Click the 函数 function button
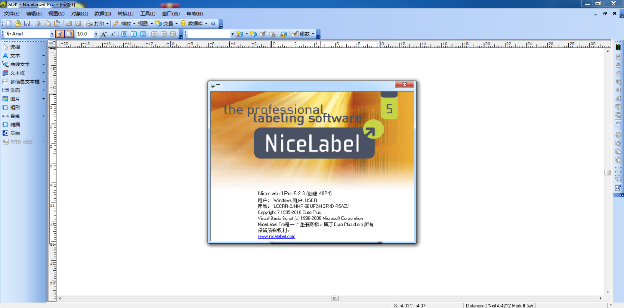 (301, 34)
